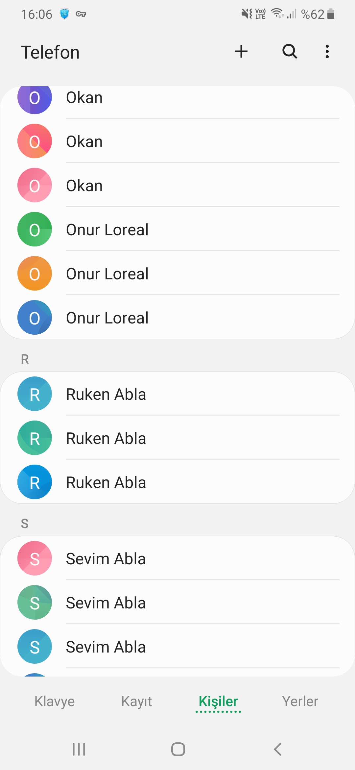This screenshot has height=770, width=355.
Task: Open the Okan contact with red avatar
Action: click(177, 141)
